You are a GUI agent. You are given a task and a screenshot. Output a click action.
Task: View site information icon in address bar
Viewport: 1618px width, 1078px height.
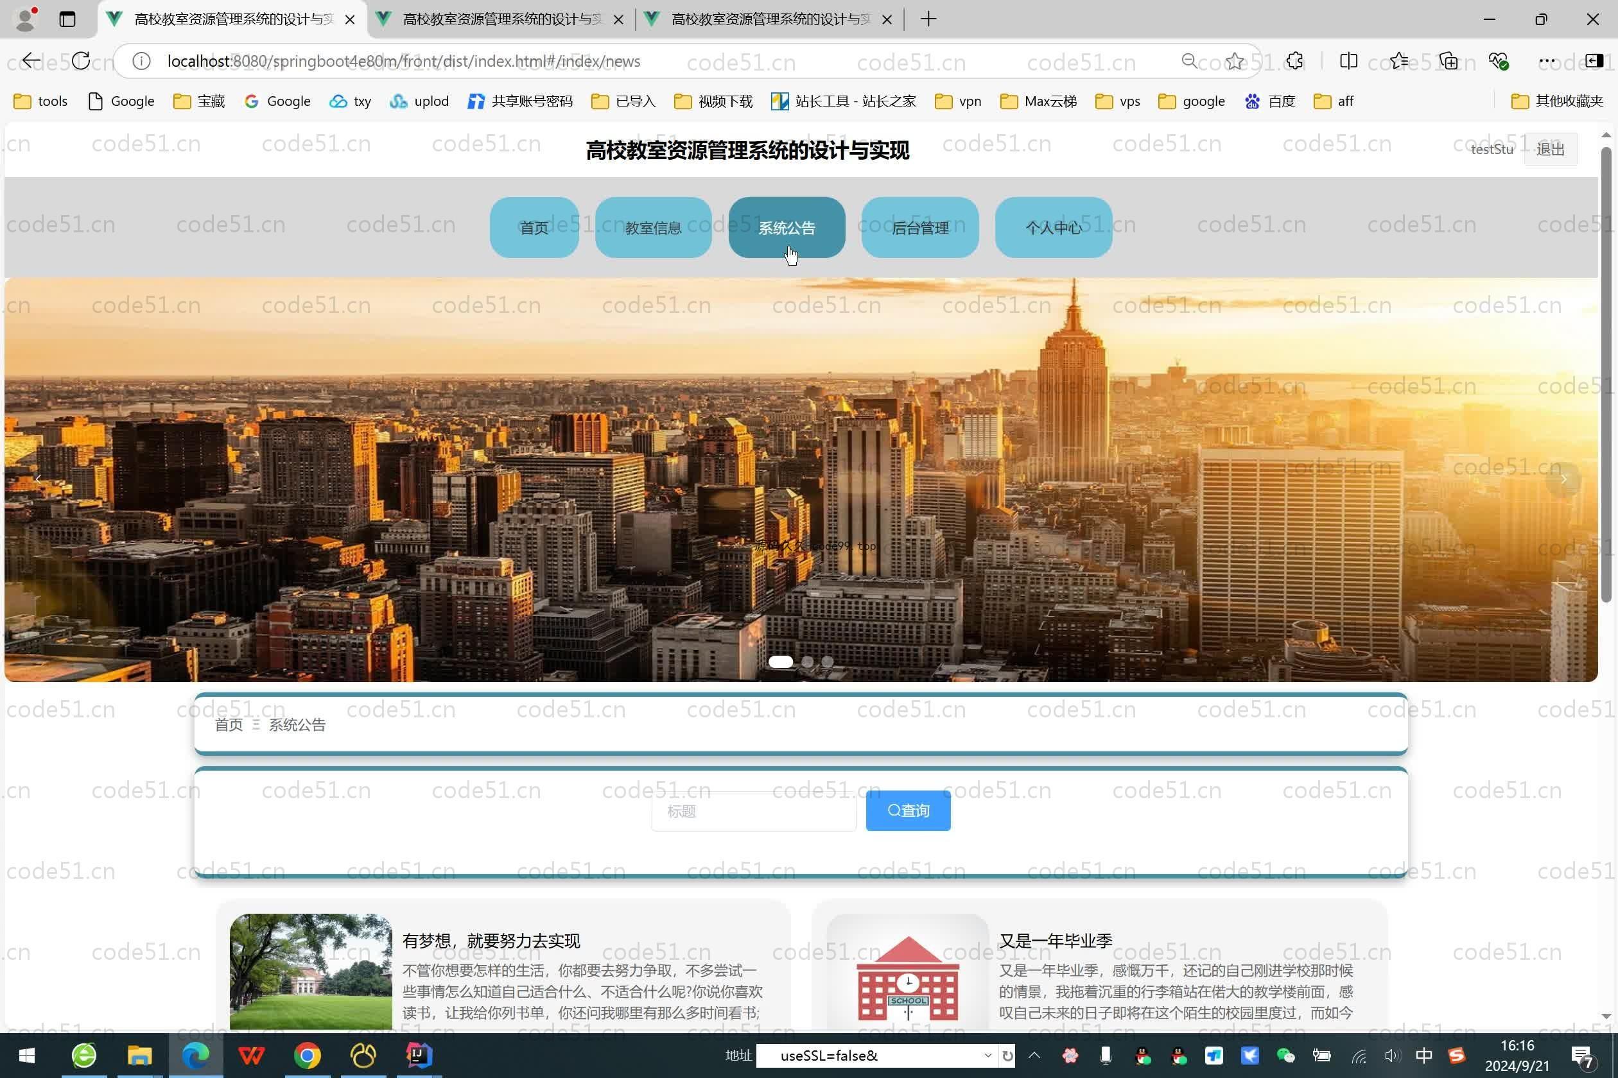[141, 61]
